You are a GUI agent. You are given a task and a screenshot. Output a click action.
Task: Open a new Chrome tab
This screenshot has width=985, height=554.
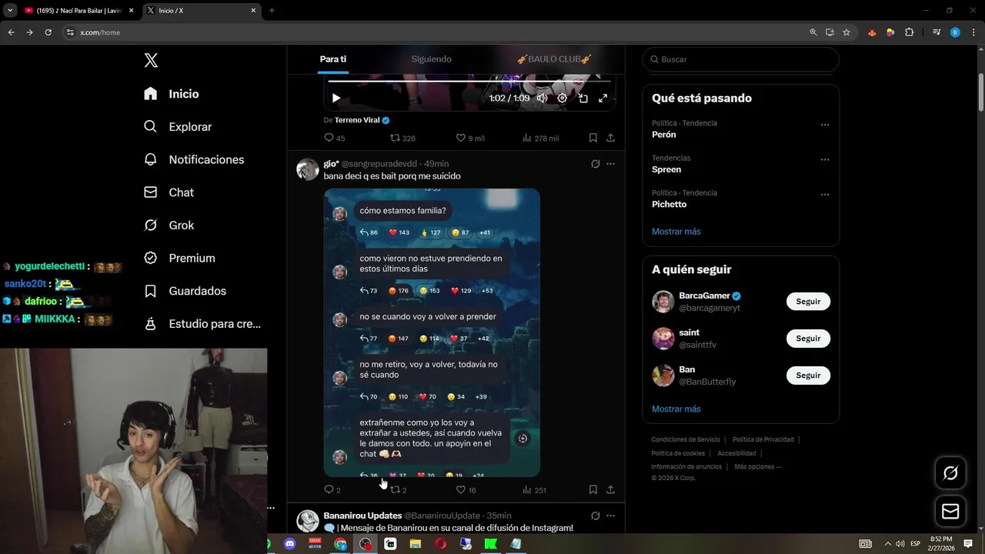coord(272,11)
